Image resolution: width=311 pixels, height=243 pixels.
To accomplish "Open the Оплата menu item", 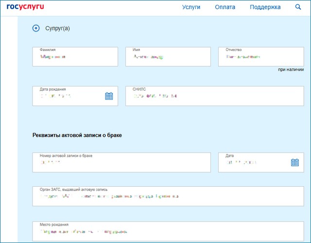I will [x=225, y=7].
